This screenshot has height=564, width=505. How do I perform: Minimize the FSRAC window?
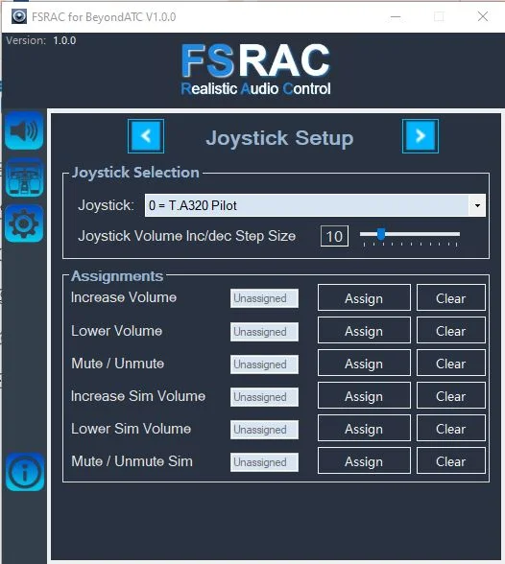click(x=396, y=16)
